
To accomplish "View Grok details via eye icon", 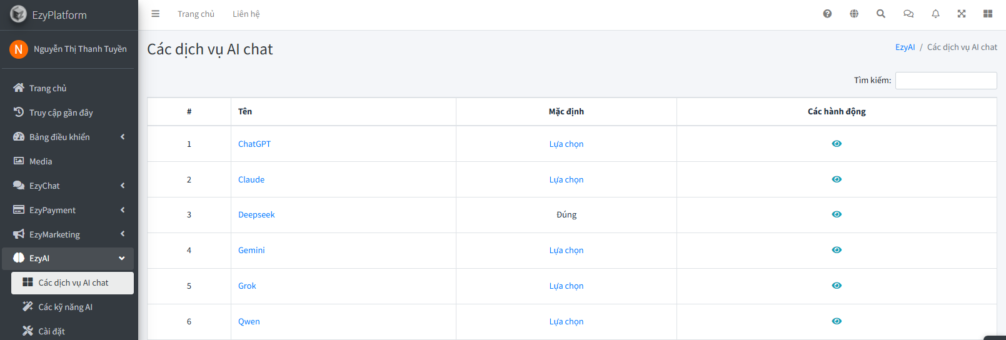I will pyautogui.click(x=837, y=286).
